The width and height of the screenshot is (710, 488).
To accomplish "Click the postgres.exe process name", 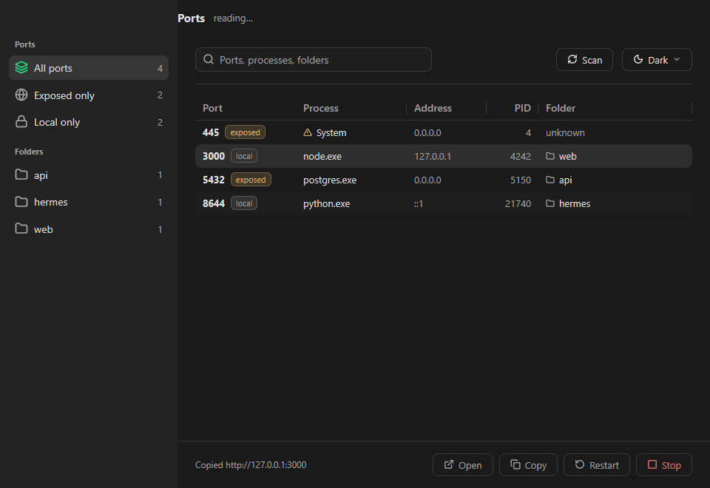I will tap(330, 180).
